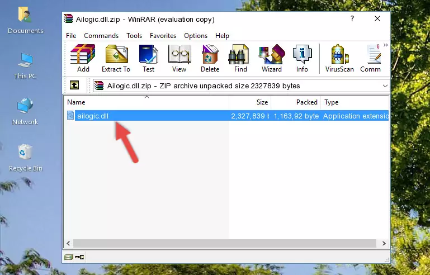430x275 pixels.
Task: Open the Favorites menu
Action: [x=163, y=36]
